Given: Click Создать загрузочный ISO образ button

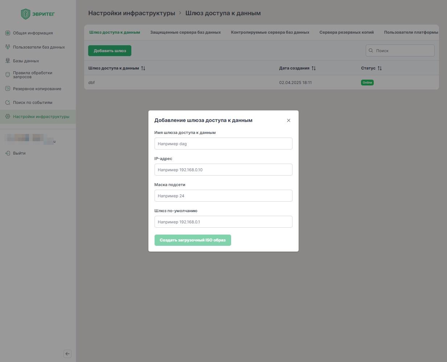Looking at the screenshot, I should 193,240.
